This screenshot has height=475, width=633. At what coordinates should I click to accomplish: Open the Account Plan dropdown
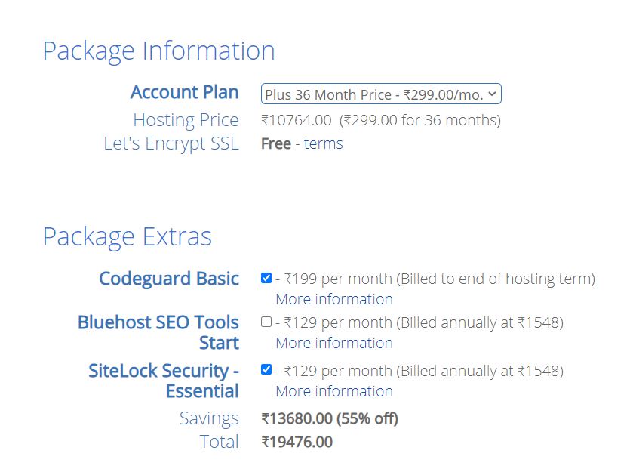(x=381, y=94)
